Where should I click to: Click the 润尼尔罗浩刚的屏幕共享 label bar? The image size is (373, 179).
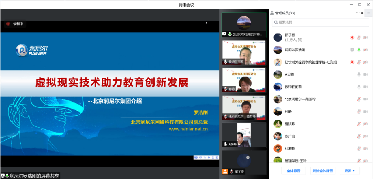[x=30, y=176]
